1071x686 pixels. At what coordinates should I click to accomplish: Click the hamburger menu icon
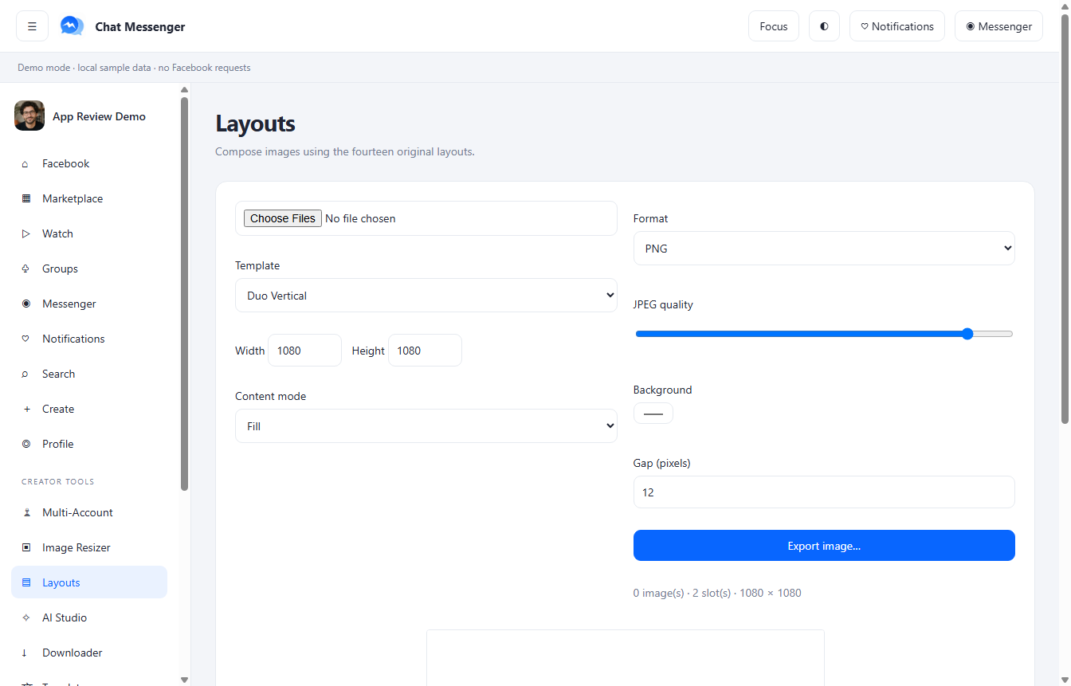32,26
